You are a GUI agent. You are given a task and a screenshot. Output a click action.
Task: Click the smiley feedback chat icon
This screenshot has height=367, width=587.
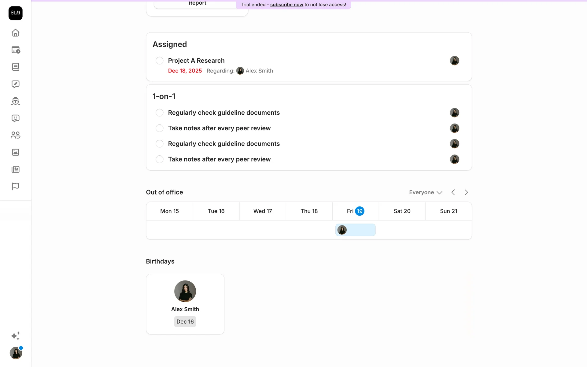coord(15,118)
